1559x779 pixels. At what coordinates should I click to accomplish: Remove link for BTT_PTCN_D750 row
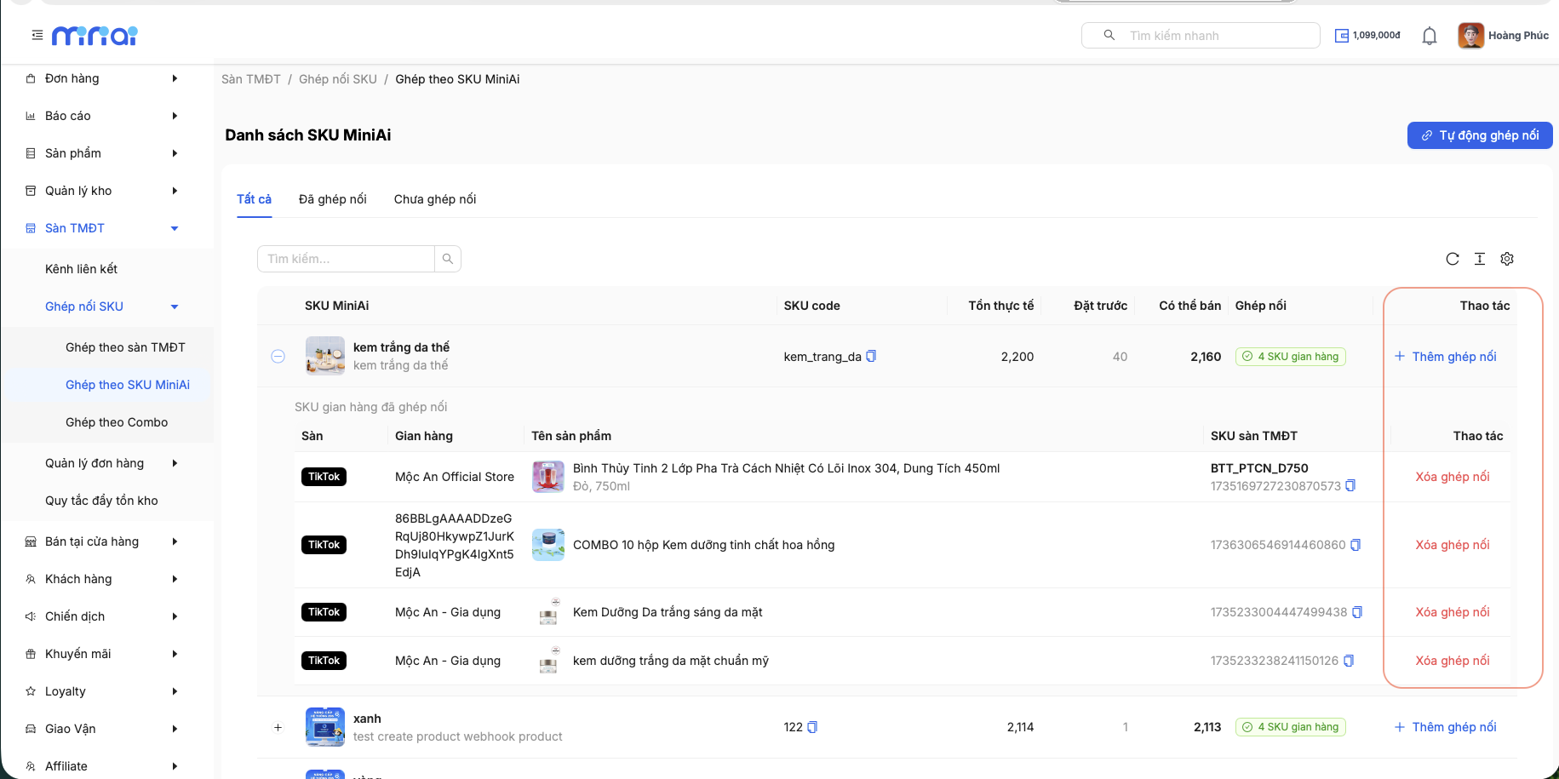coord(1453,477)
